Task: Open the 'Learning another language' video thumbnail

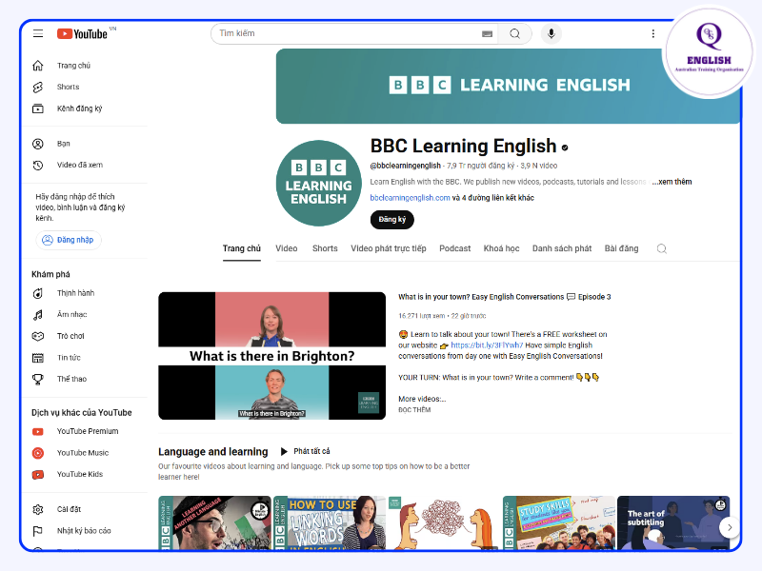Action: 214,522
